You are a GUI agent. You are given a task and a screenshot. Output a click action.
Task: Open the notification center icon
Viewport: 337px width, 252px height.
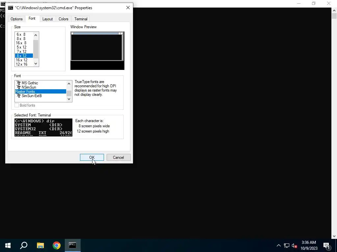pyautogui.click(x=326, y=245)
